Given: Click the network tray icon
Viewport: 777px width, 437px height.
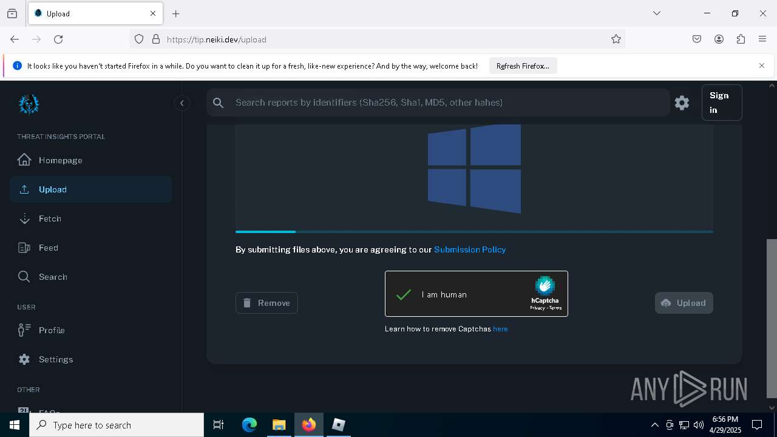Looking at the screenshot, I should pos(684,425).
